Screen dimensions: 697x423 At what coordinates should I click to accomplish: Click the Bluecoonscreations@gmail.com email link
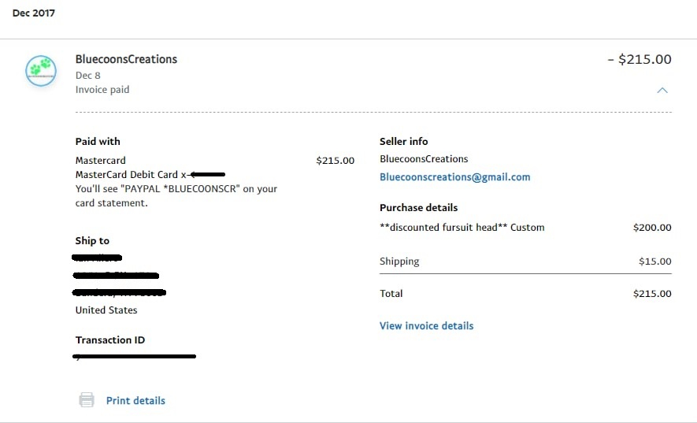pyautogui.click(x=454, y=177)
